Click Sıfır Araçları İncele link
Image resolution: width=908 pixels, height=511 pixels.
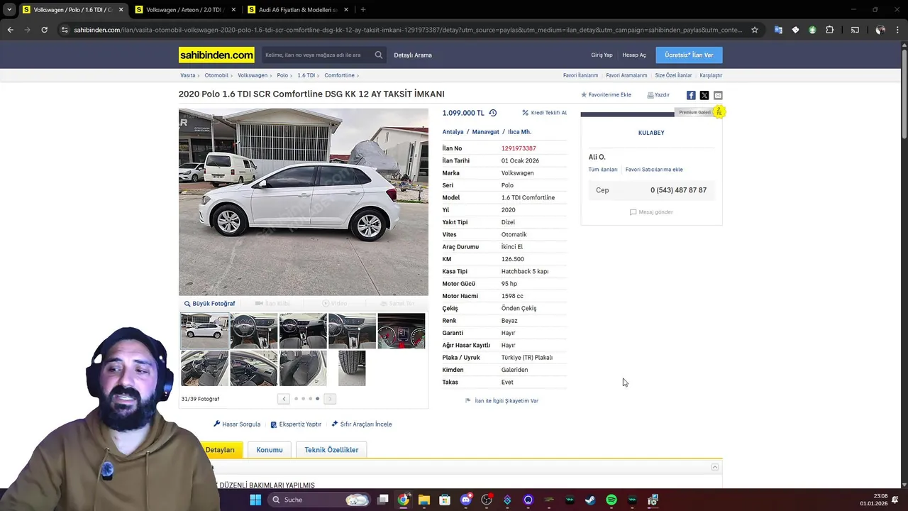362,424
